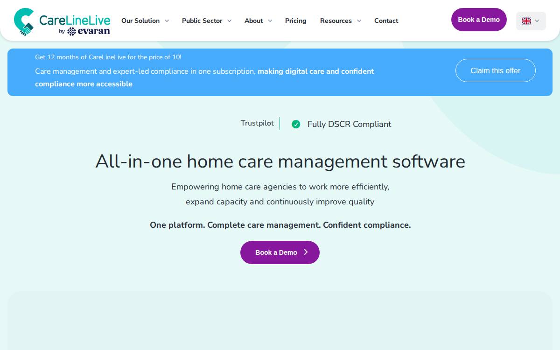
Task: Open the Resources menu
Action: tap(336, 21)
